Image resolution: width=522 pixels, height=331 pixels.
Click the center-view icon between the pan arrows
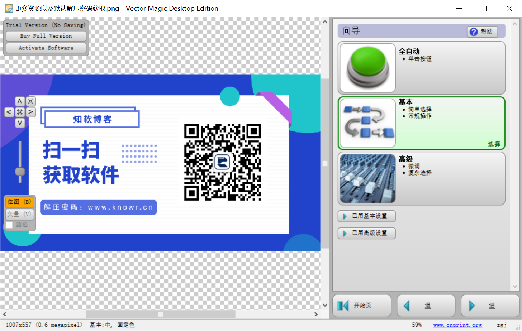(20, 112)
